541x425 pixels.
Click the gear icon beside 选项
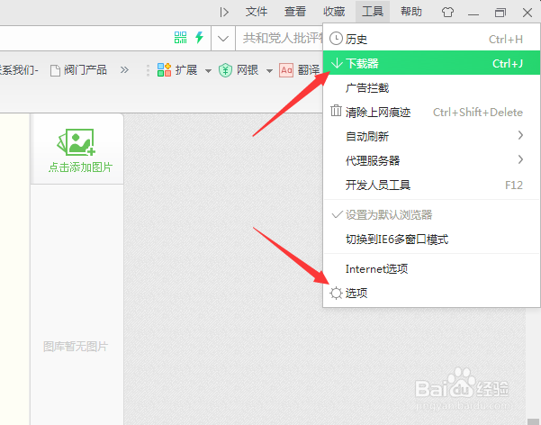[336, 294]
